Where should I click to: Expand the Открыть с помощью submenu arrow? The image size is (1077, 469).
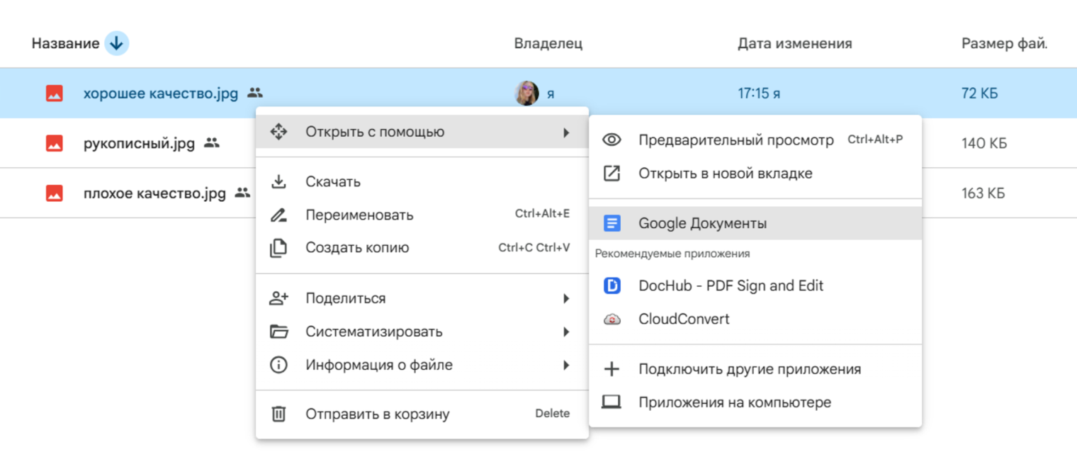click(x=566, y=132)
